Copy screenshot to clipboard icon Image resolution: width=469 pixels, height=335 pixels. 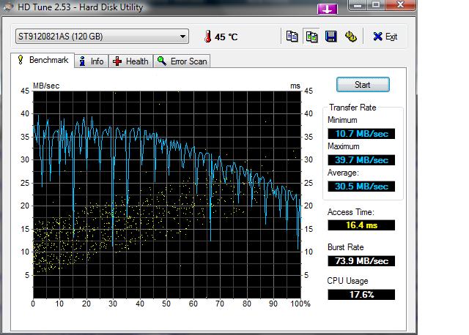311,37
